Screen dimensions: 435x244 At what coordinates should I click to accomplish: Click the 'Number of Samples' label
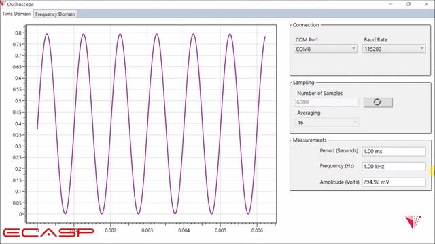pyautogui.click(x=319, y=94)
